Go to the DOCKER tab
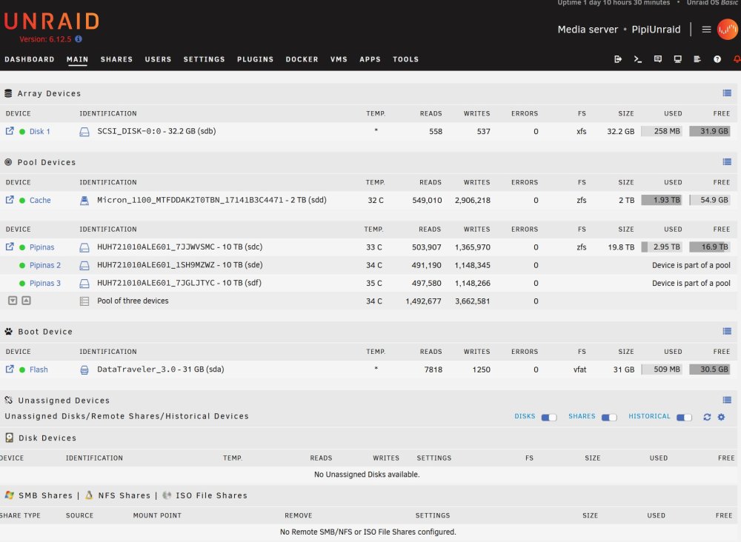The image size is (741, 542). tap(302, 59)
